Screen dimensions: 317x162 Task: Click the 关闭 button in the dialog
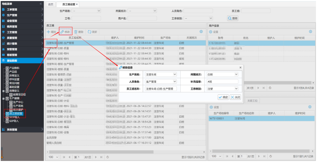click(x=236, y=97)
